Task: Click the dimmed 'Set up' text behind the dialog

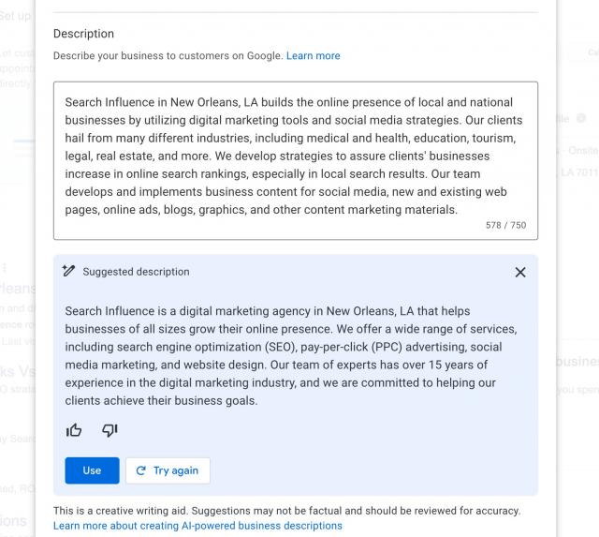Action: (x=16, y=16)
